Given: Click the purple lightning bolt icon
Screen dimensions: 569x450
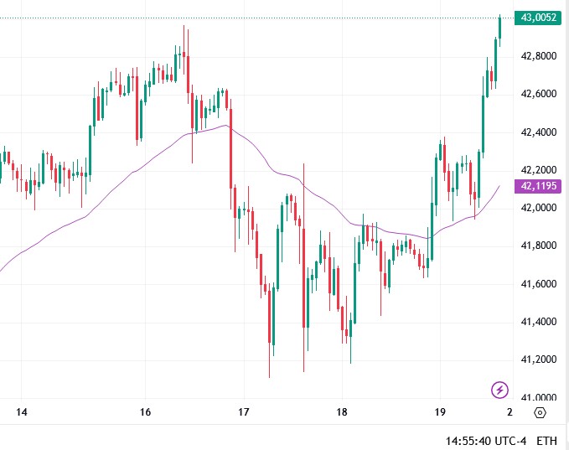Looking at the screenshot, I should [499, 389].
